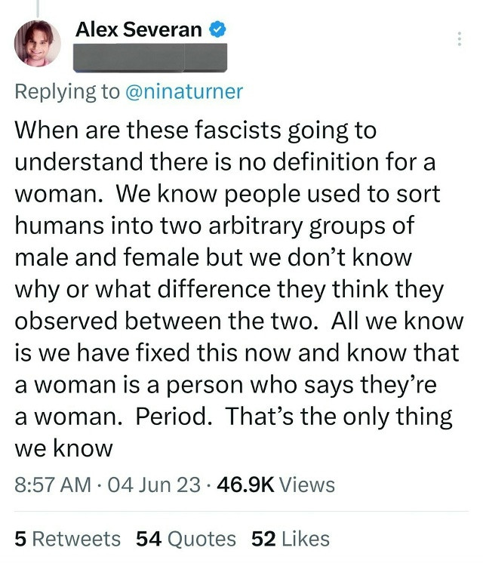Click the 'Replying to' label
The image size is (483, 563).
67,92
